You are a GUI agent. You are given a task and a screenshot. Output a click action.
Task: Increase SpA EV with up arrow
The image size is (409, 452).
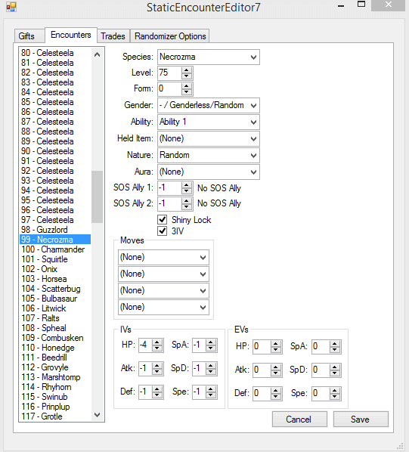[x=335, y=344]
